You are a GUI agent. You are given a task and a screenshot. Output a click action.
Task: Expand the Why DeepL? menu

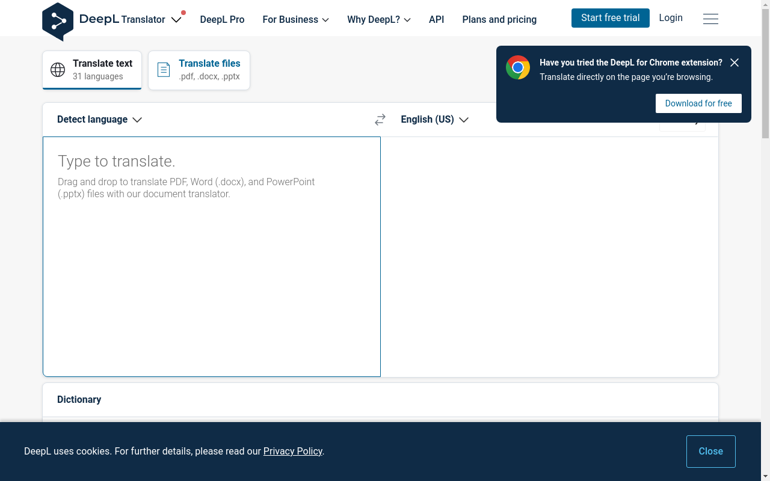tap(378, 20)
